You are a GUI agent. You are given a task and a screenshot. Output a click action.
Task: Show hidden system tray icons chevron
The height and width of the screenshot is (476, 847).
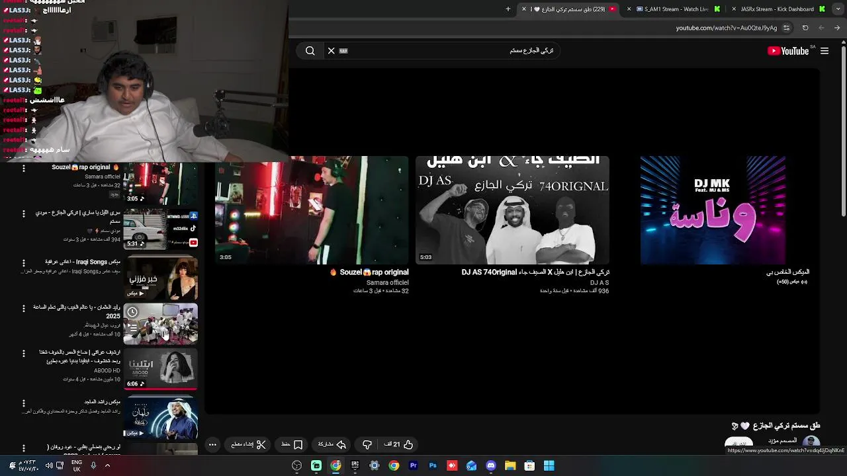pos(107,465)
